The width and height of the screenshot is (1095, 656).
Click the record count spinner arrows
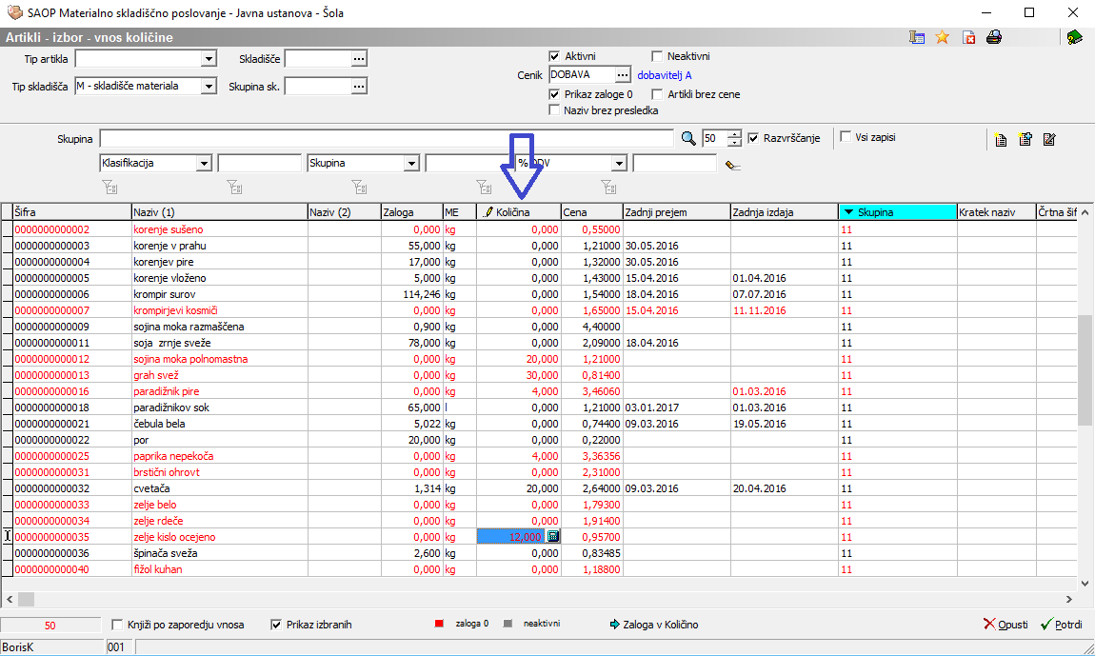tap(734, 138)
